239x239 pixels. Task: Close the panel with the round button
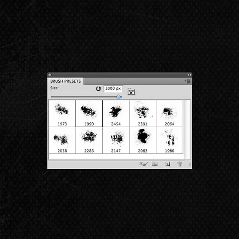(x=50, y=75)
